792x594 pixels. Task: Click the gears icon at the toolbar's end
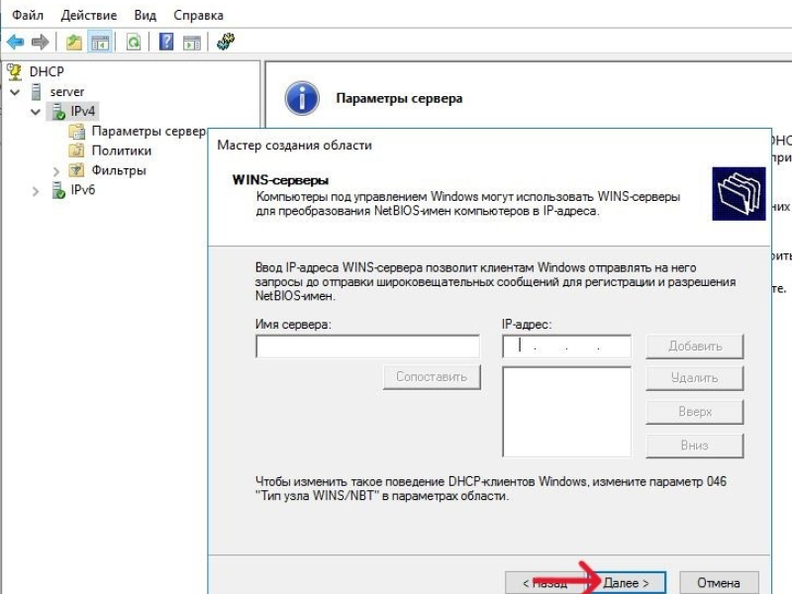[226, 42]
